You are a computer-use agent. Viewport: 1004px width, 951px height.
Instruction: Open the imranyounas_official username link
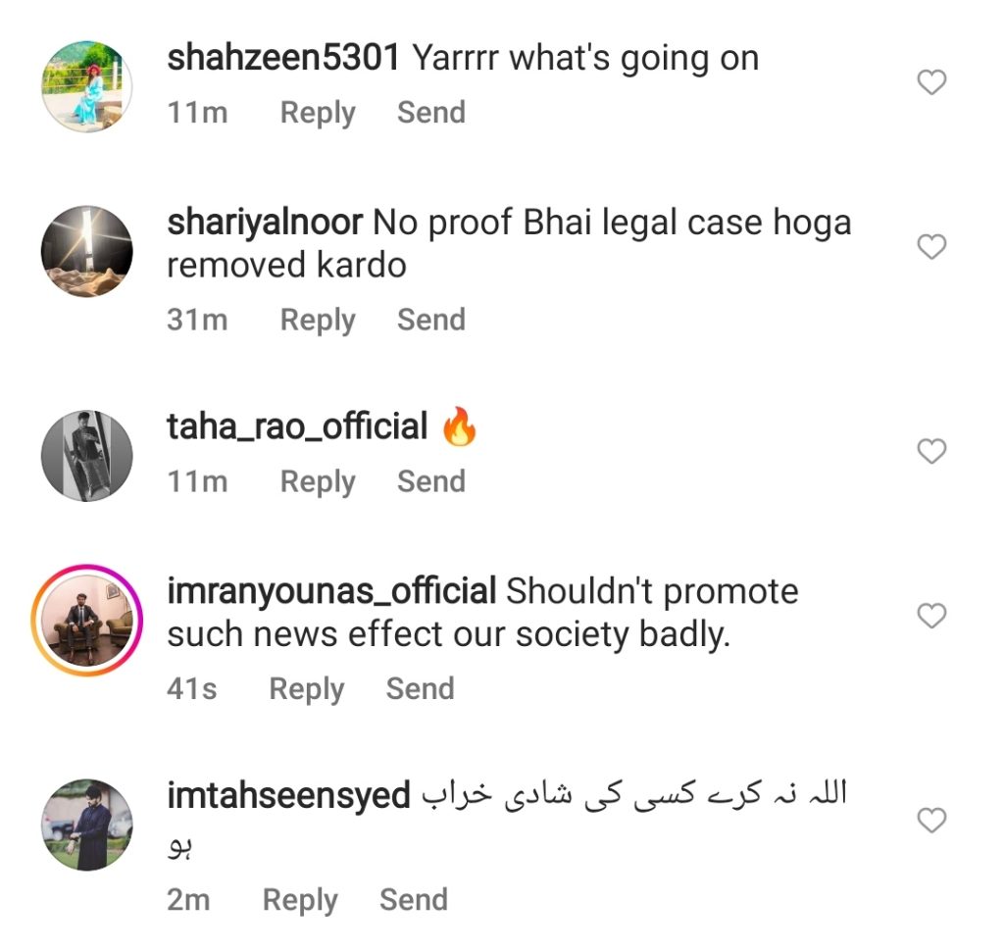tap(331, 590)
